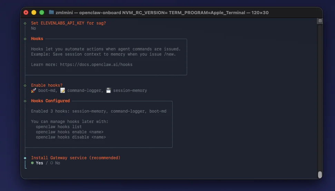Click the memo icon before command-logger

[x=62, y=90]
